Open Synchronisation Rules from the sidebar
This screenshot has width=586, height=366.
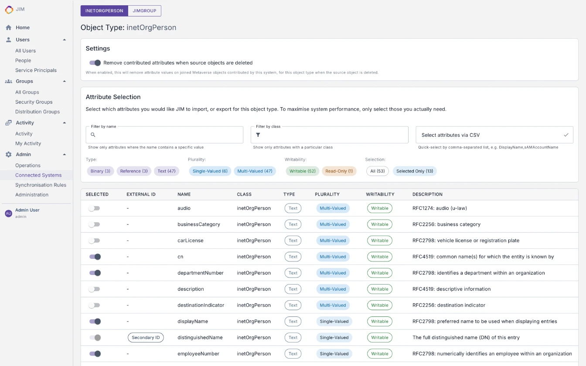pos(41,185)
